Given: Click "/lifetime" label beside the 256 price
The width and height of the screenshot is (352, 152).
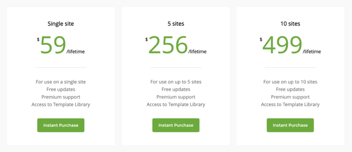Looking at the screenshot, I should tap(197, 52).
